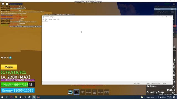The image size is (177, 99).
Task: Open Bandicam red record taskbar icon
Action: (x=38, y=97)
